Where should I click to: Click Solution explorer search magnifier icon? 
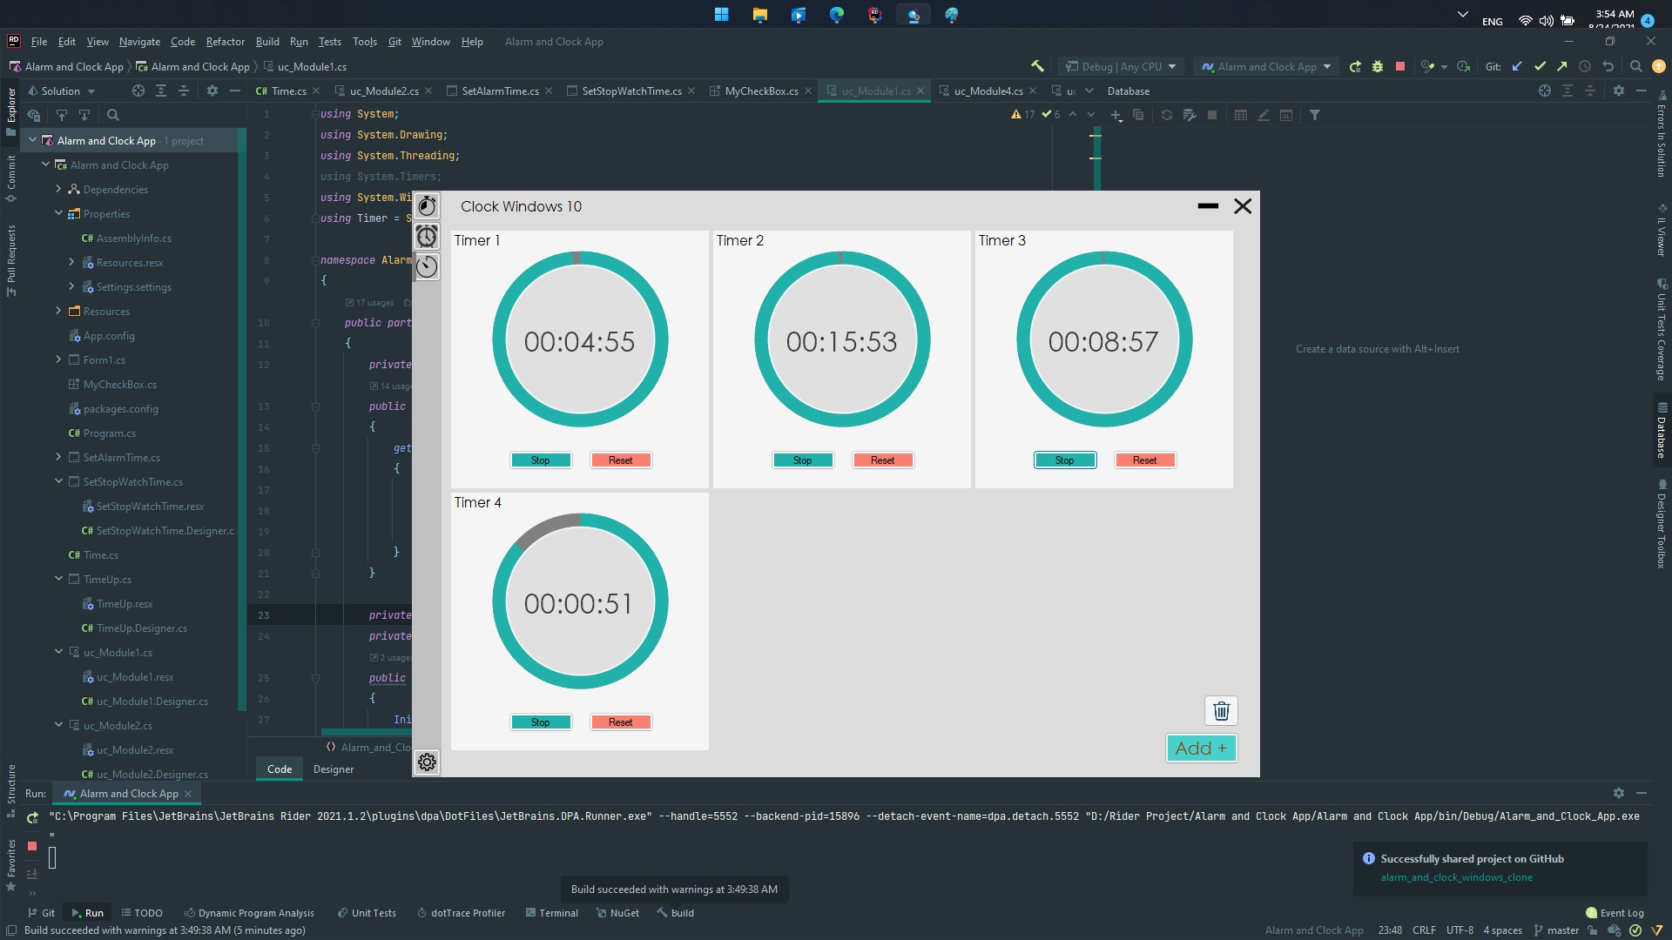[x=113, y=115]
